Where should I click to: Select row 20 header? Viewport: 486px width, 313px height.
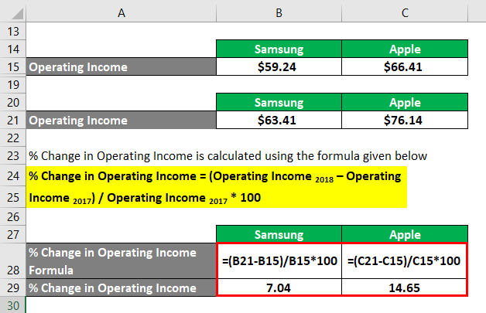point(13,102)
